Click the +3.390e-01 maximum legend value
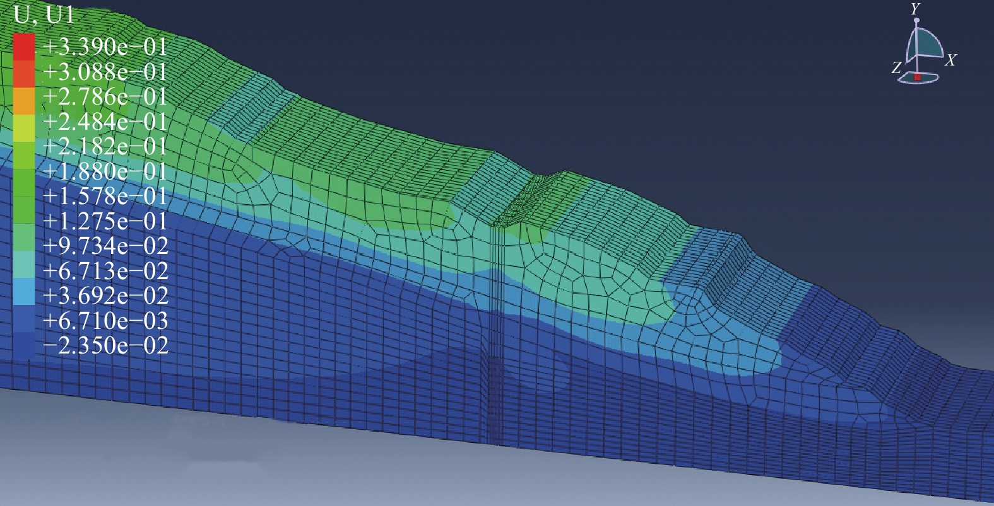The image size is (994, 506). click(105, 47)
